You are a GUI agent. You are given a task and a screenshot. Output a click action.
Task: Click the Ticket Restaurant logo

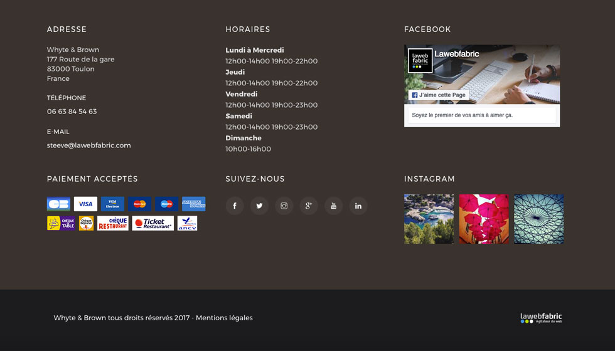click(152, 223)
